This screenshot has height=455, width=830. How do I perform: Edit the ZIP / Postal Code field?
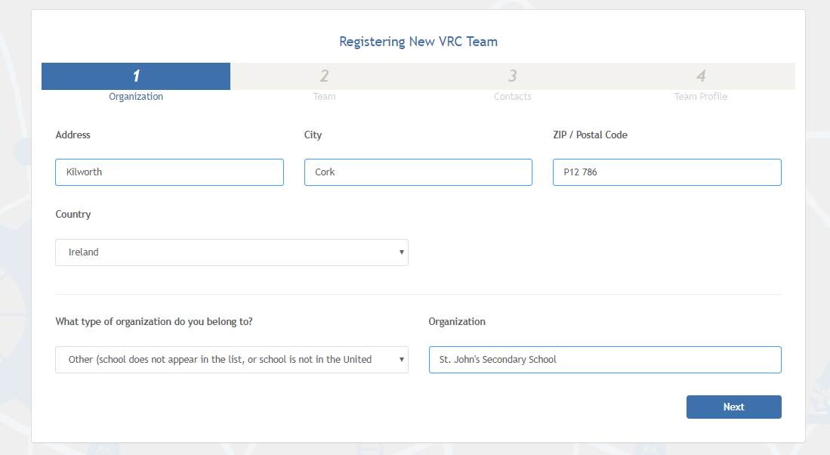(x=667, y=172)
